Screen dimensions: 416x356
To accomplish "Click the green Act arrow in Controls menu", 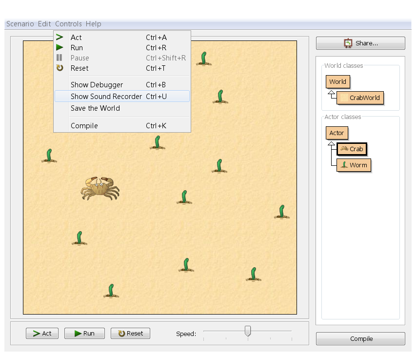I will pyautogui.click(x=59, y=38).
